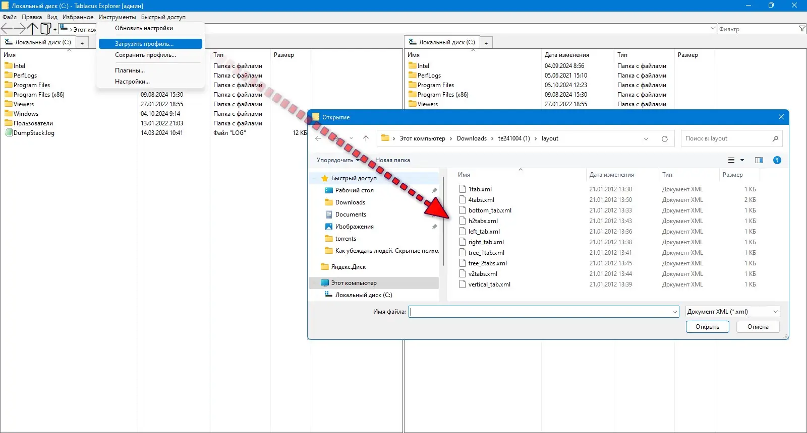Viewport: 807px width, 433px height.
Task: Select tree_2tabs.xml in the file list
Action: 488,263
